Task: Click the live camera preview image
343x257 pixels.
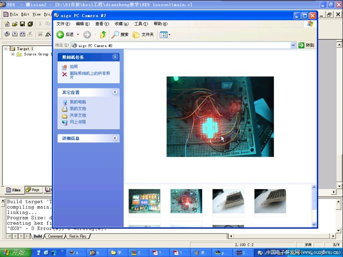Action: (220, 116)
